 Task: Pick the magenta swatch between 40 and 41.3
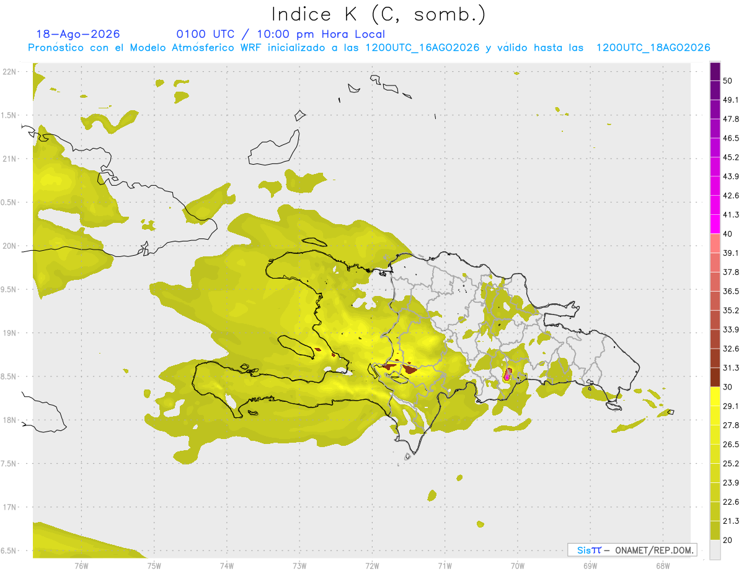coord(715,224)
